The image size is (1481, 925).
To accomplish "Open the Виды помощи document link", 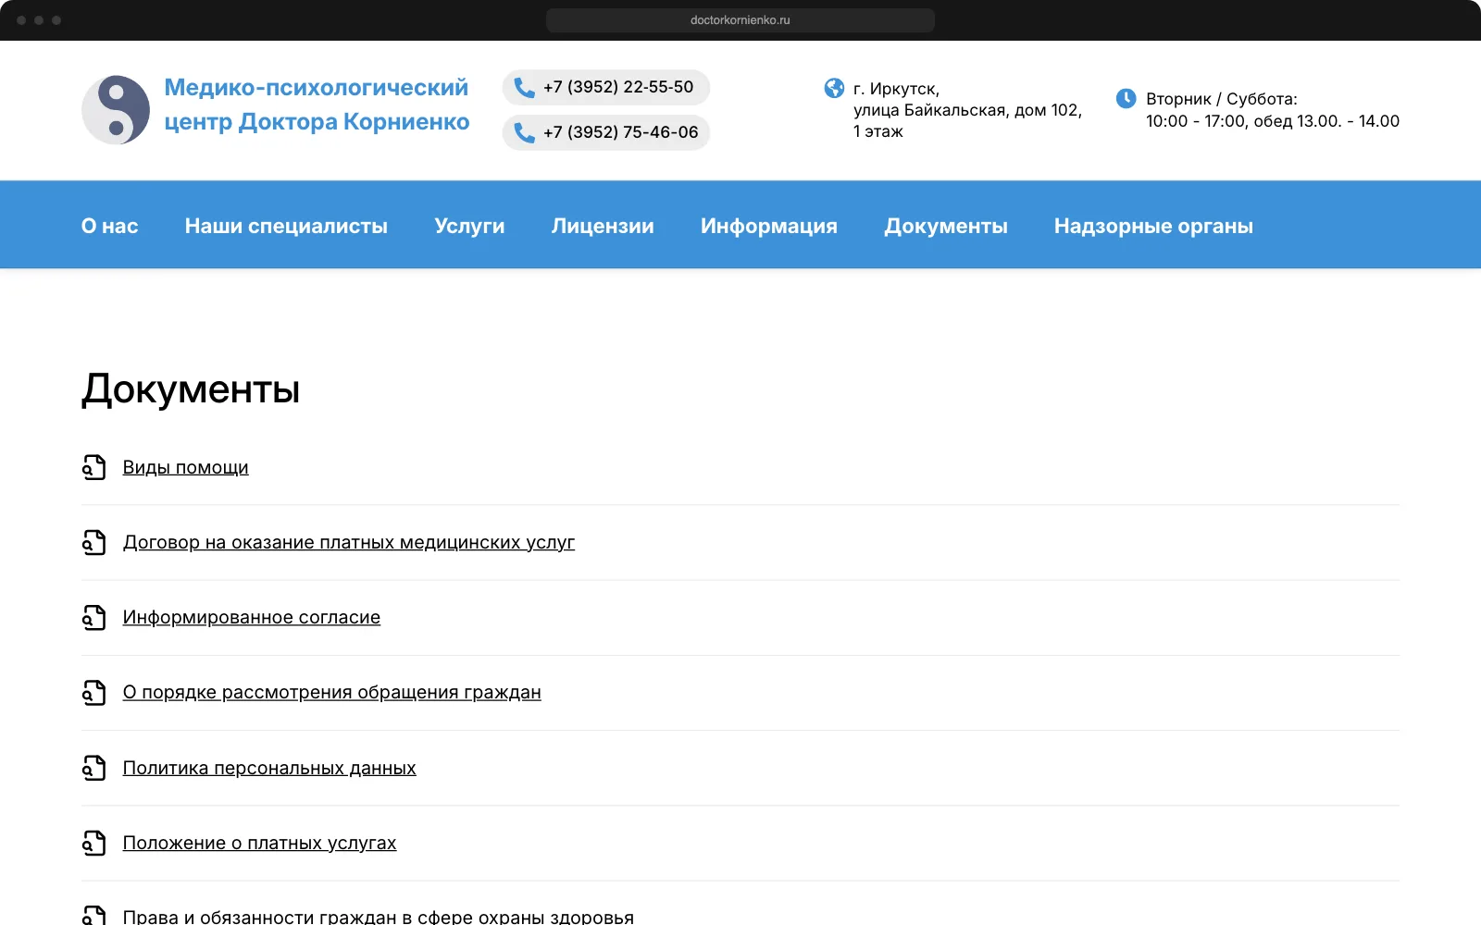I will pos(186,467).
